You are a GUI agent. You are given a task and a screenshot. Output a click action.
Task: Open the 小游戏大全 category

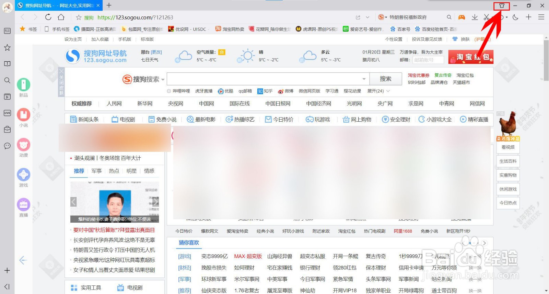(x=435, y=119)
